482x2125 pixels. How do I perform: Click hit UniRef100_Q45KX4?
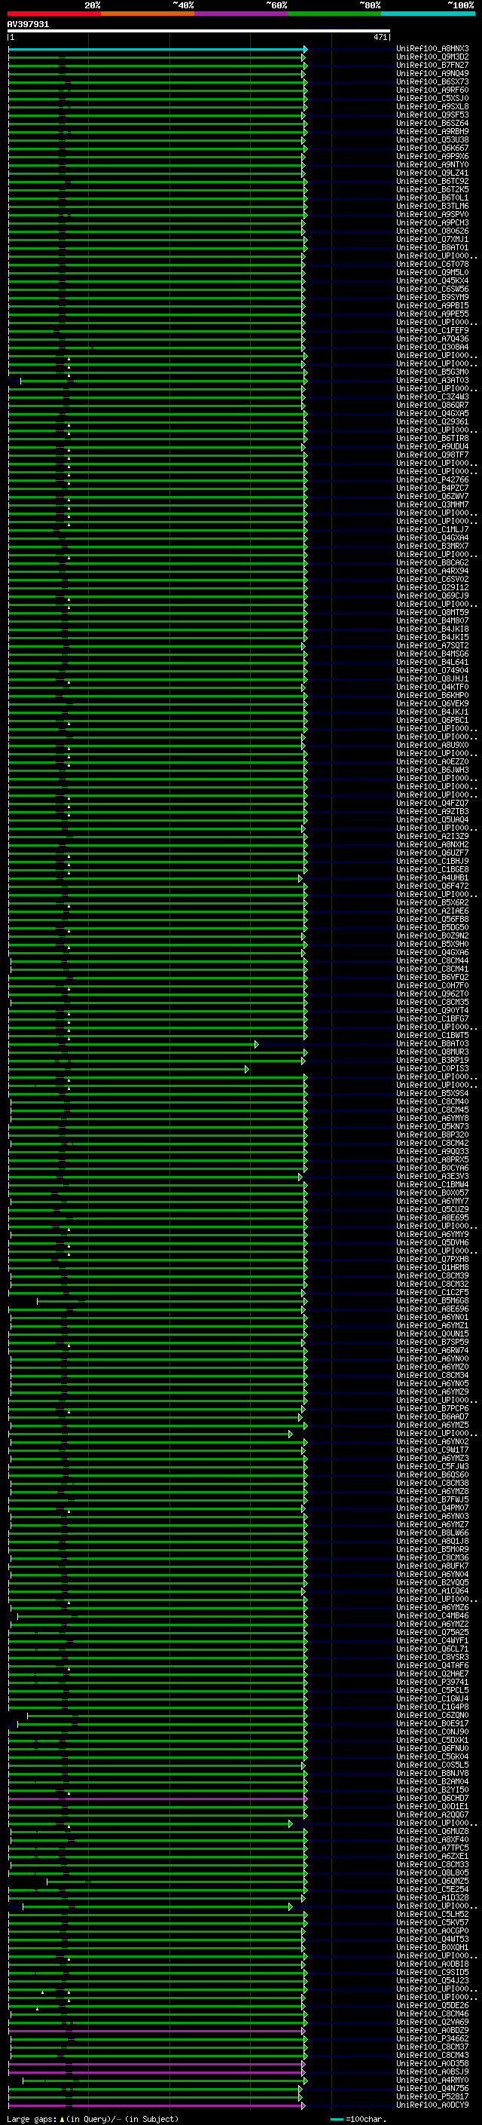coord(432,280)
